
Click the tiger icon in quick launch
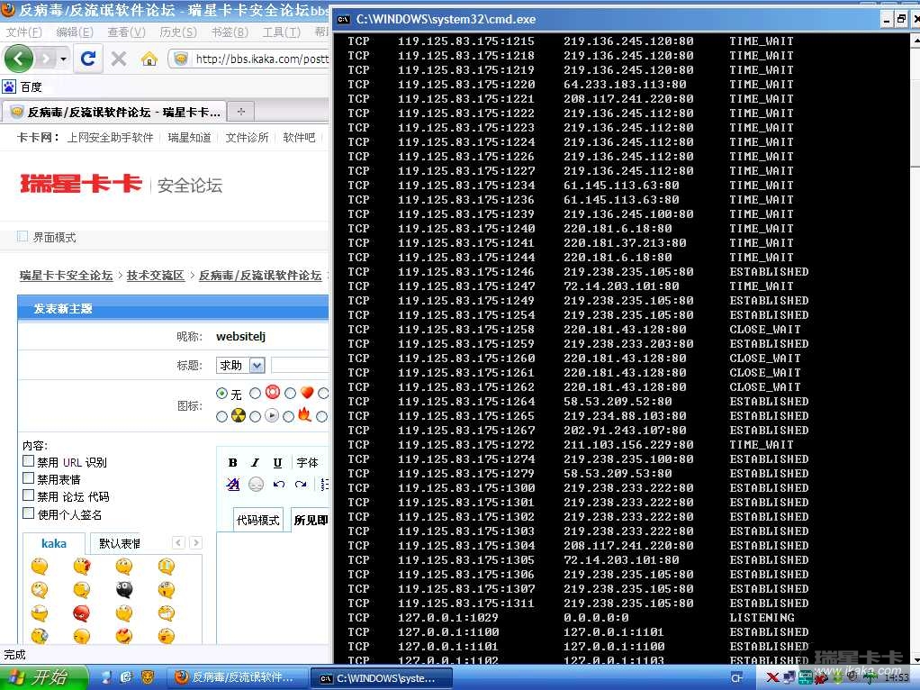click(148, 677)
